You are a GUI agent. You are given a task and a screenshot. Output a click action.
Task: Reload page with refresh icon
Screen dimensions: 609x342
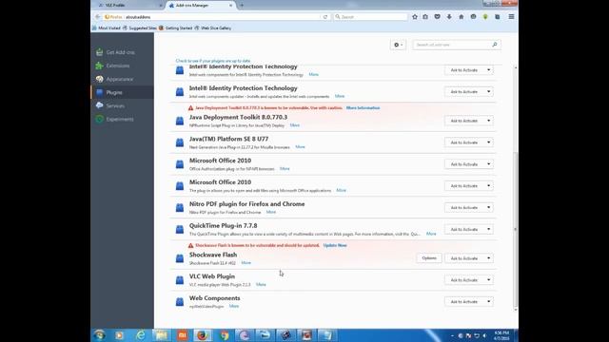point(325,17)
